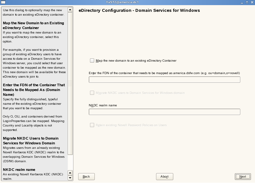Toggle Migrate NKDC users to Domain Services checkbox

click(92, 93)
